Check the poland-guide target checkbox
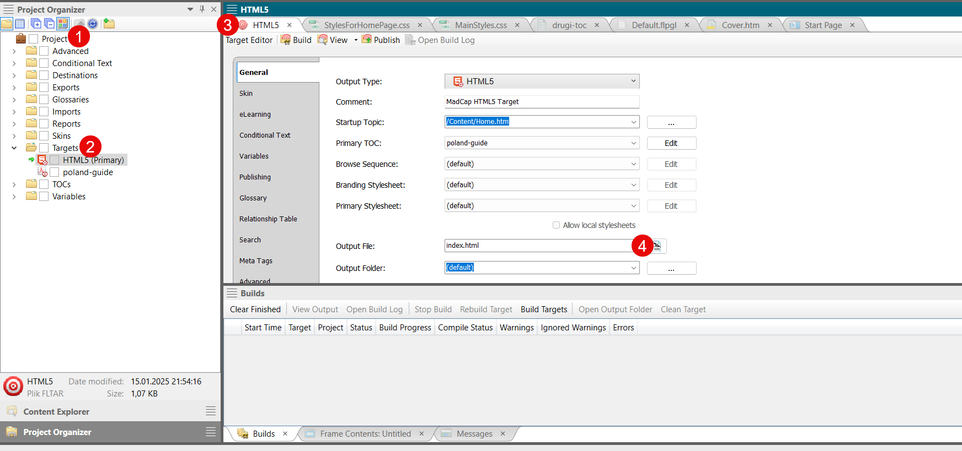Screen dimensions: 962x451 (x=55, y=172)
